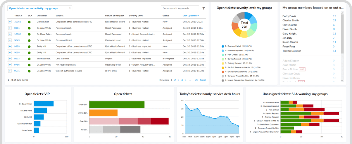Click Urgent Request-text Dispatcher legend dot
Screen dimensions: 352x144
coord(223,80)
